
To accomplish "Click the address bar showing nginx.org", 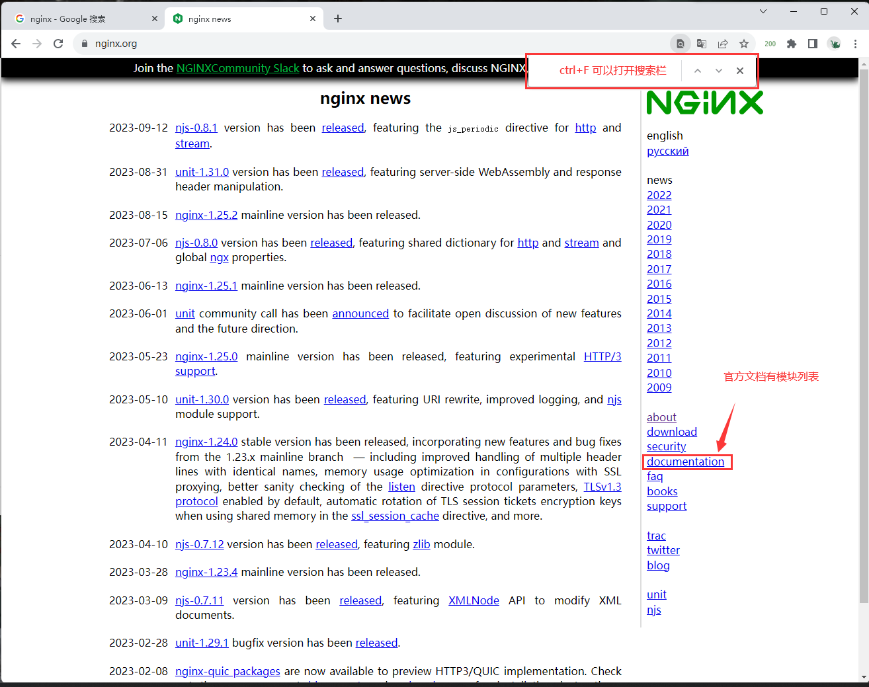I will [x=370, y=44].
